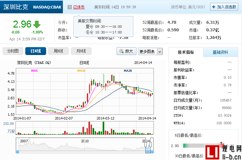Click the Apr 14 3:59 PM EDT timestamp
Image resolution: width=242 pixels, height=160 pixels.
(27, 39)
